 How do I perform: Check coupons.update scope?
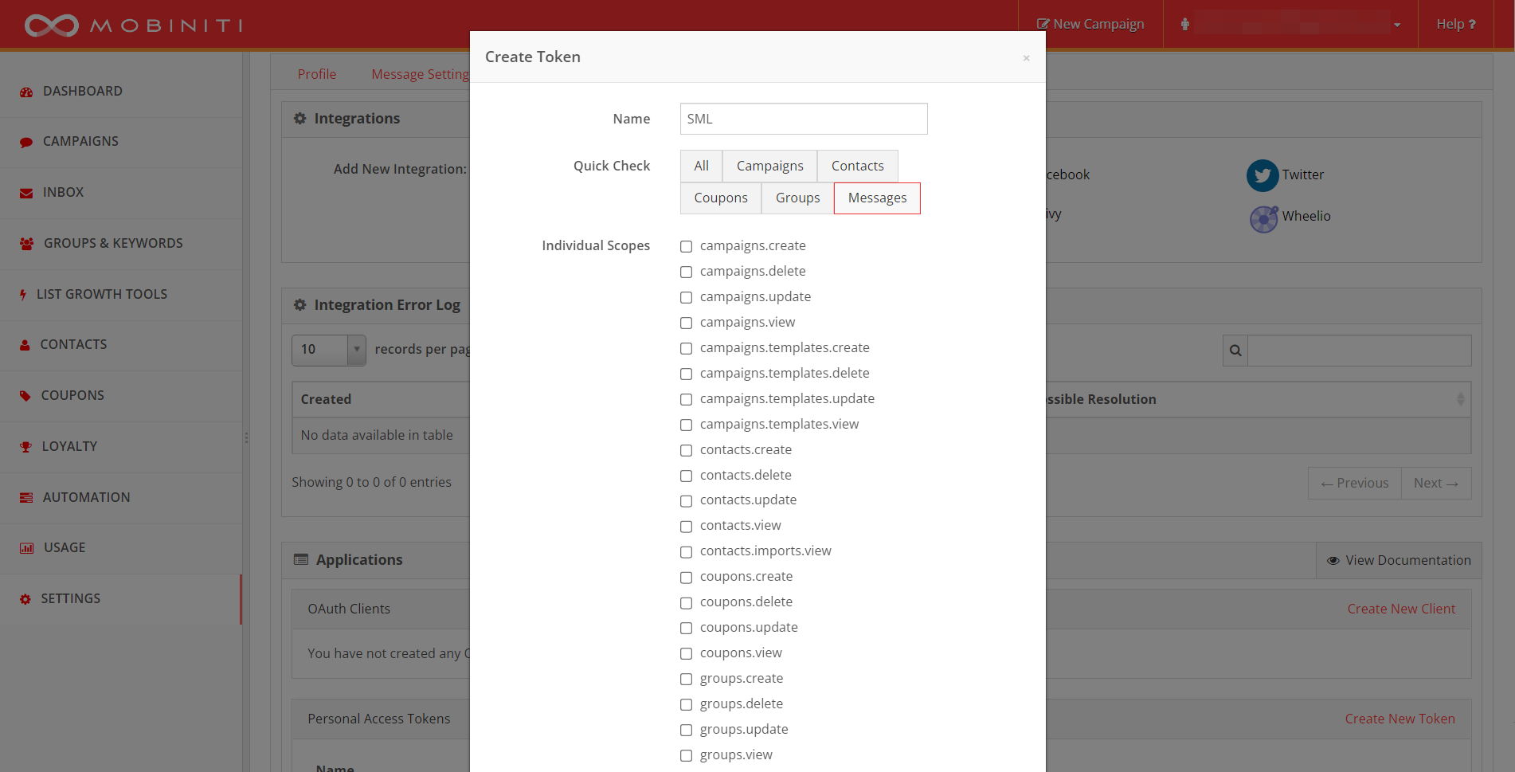tap(686, 629)
